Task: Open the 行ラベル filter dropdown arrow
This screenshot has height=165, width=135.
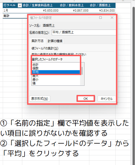Action: [20, 5]
